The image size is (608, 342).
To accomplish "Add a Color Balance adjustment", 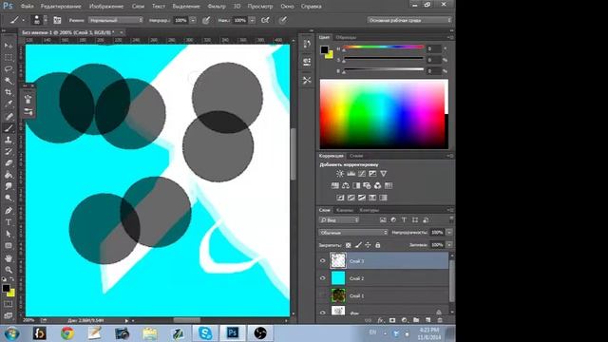I will coord(346,186).
